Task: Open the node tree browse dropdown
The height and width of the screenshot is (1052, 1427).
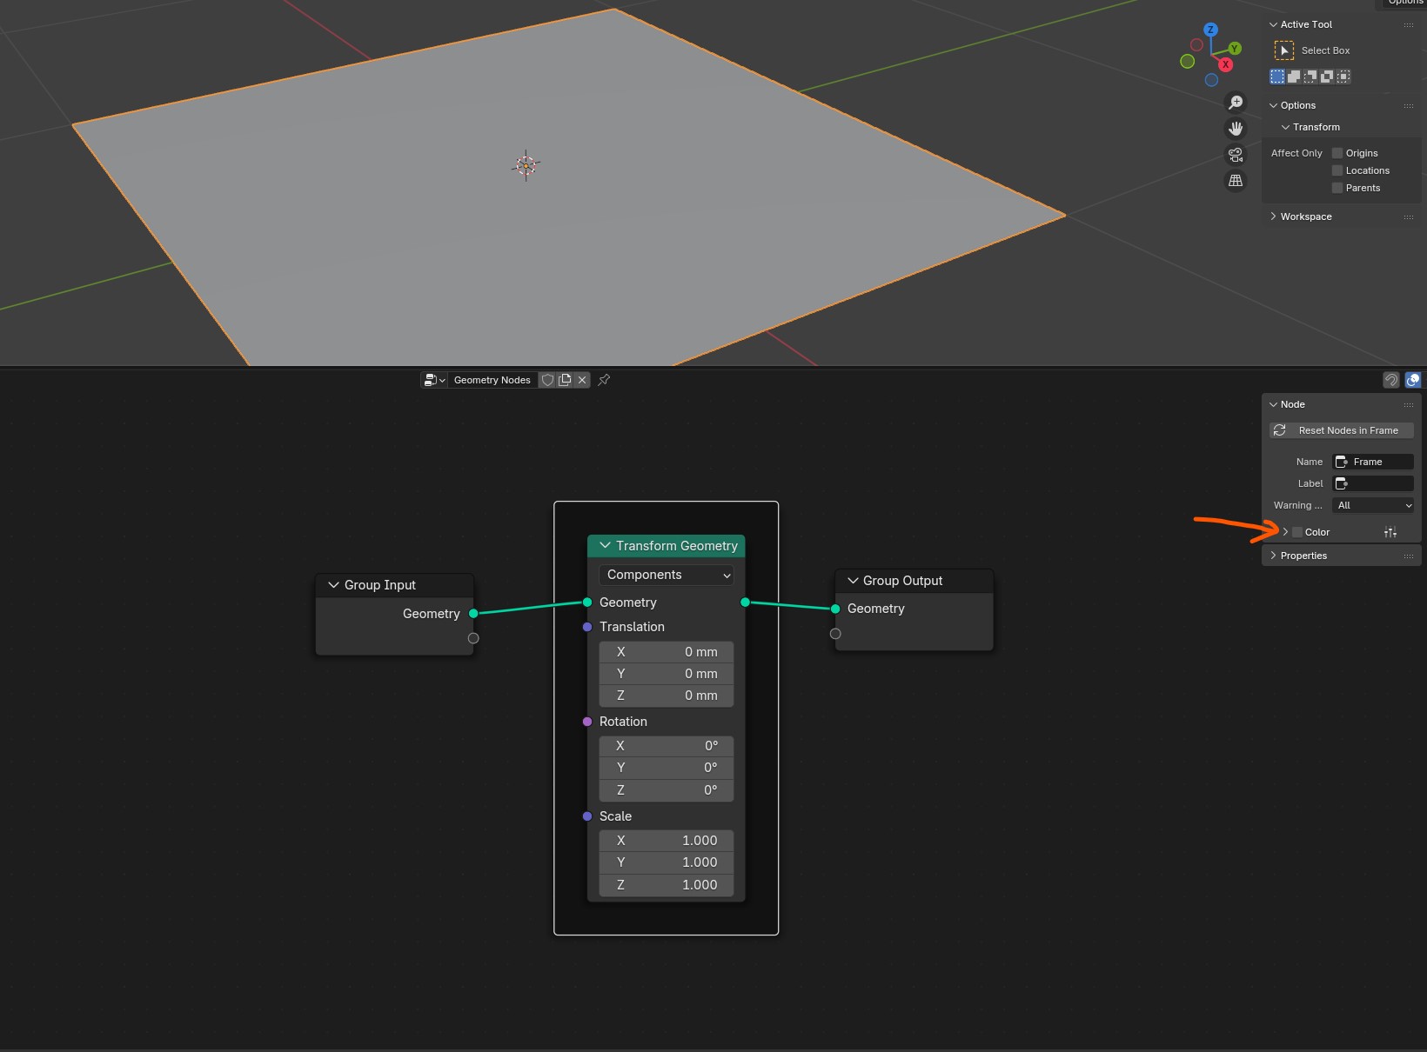Action: [x=434, y=380]
